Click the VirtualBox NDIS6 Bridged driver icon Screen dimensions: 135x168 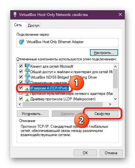pos(27,77)
